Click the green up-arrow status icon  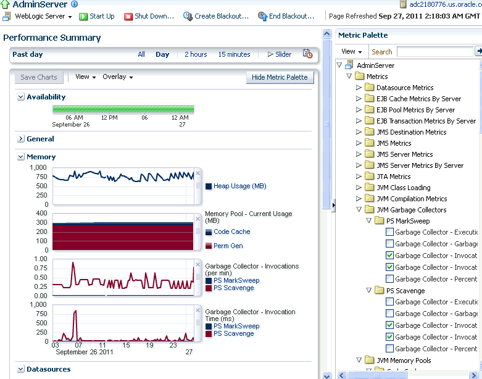point(5,4)
